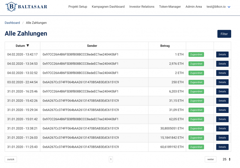240x168 pixels.
Task: View Details of 04.02.2020 13:32:52 payment
Action: (222, 73)
